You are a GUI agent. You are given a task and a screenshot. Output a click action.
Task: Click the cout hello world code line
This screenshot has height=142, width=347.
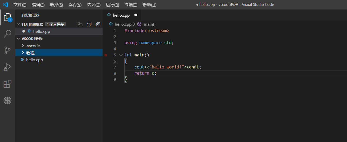(168, 67)
